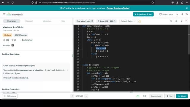190x107 pixels.
Task: Go back with browser back arrow
Action: point(3,3)
